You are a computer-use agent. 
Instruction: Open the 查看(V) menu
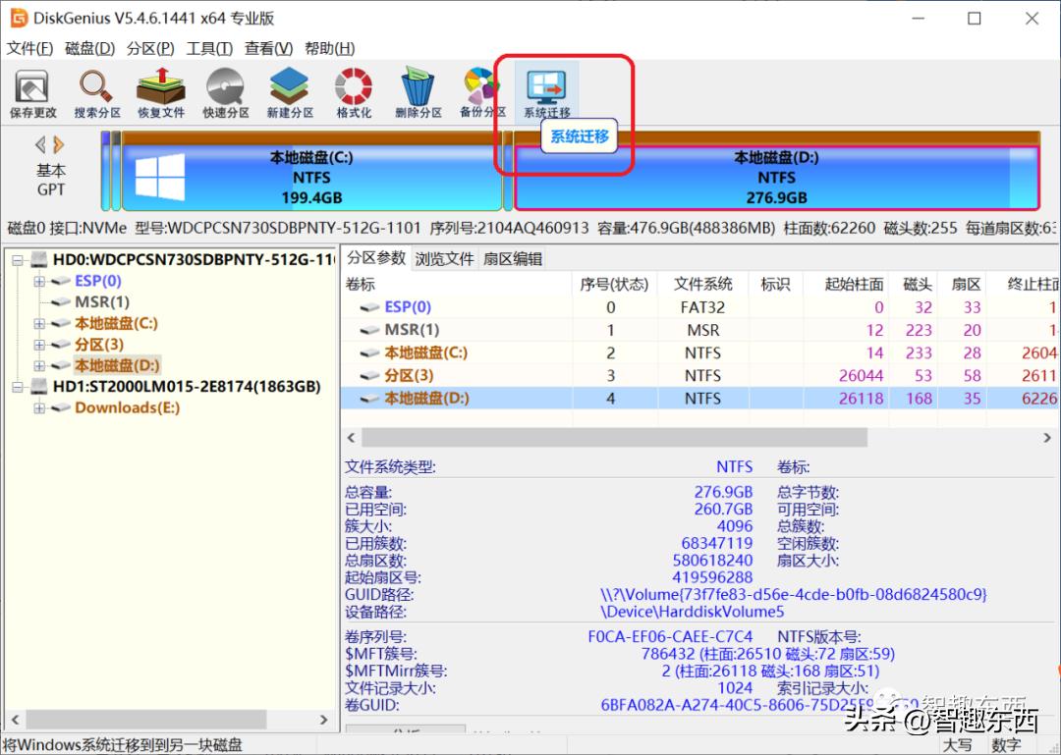click(267, 48)
